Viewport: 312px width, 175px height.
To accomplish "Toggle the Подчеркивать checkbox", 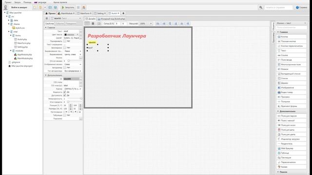I will (x=65, y=41).
